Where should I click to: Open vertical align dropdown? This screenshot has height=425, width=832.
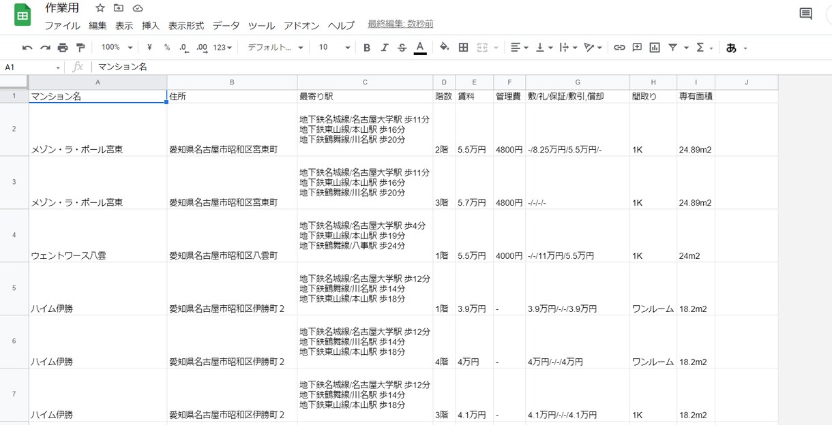click(544, 48)
